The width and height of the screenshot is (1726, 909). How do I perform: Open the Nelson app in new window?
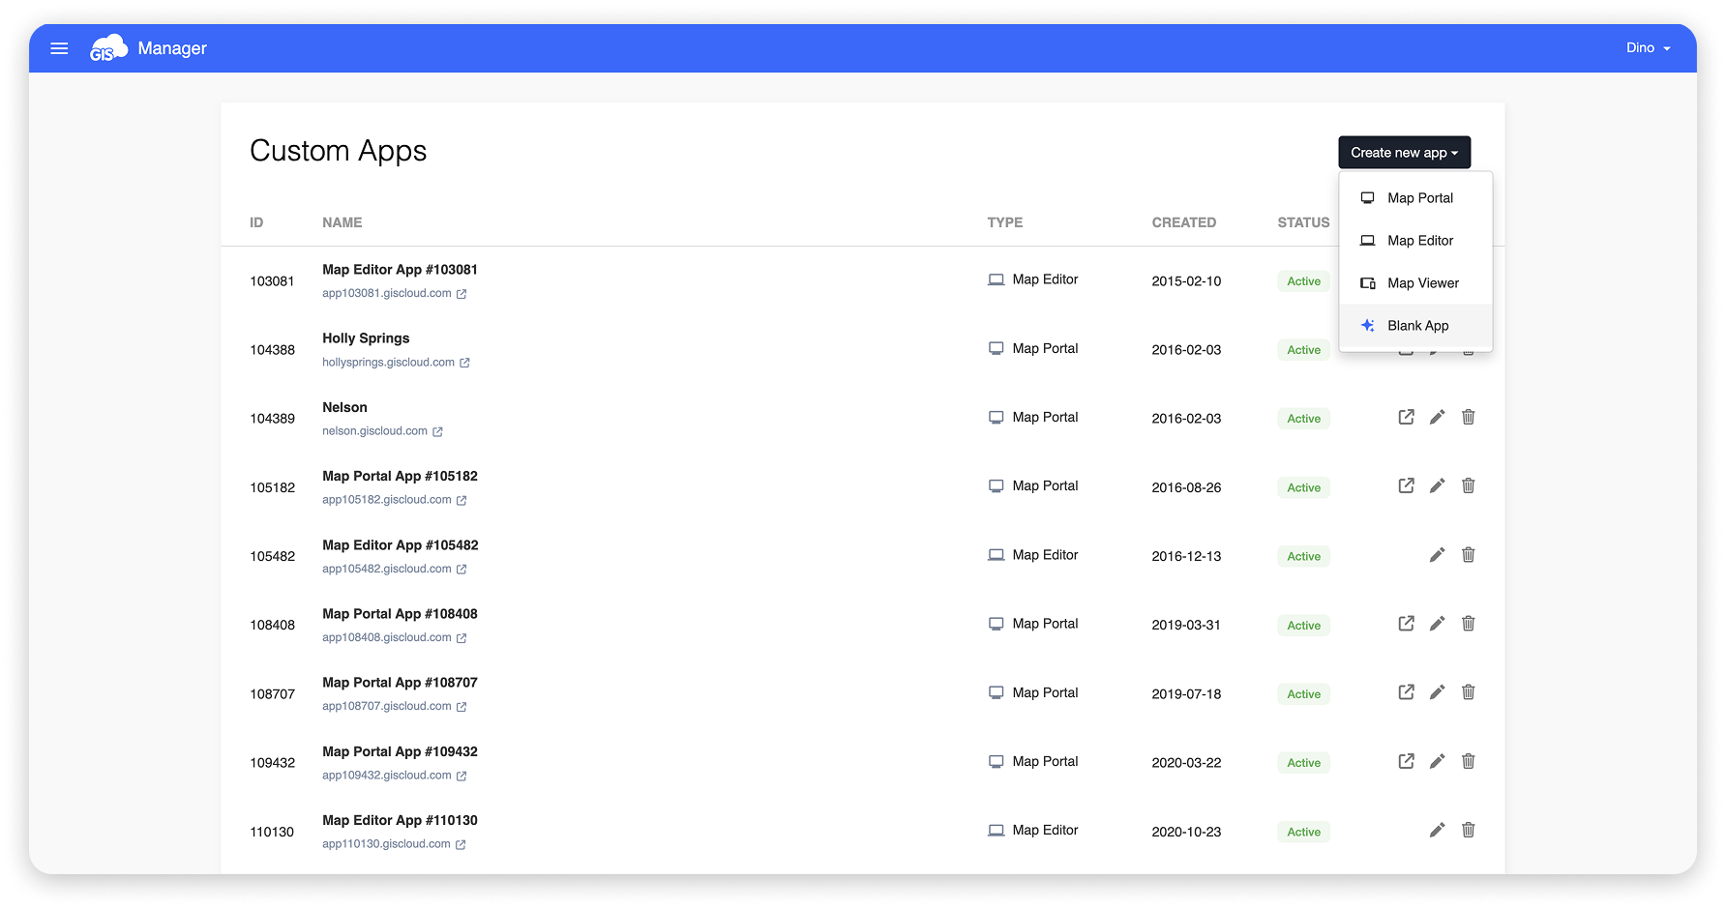coord(1407,417)
